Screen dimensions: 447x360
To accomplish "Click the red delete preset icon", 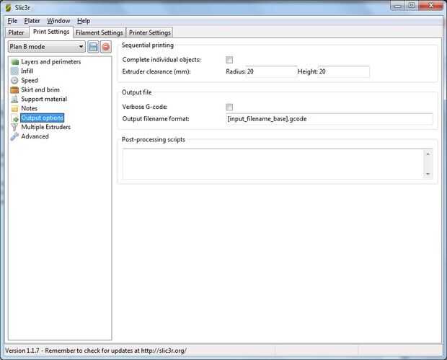I will click(x=106, y=47).
